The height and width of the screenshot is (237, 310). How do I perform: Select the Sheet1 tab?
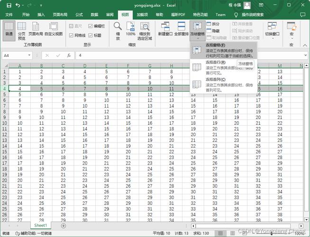click(41, 225)
